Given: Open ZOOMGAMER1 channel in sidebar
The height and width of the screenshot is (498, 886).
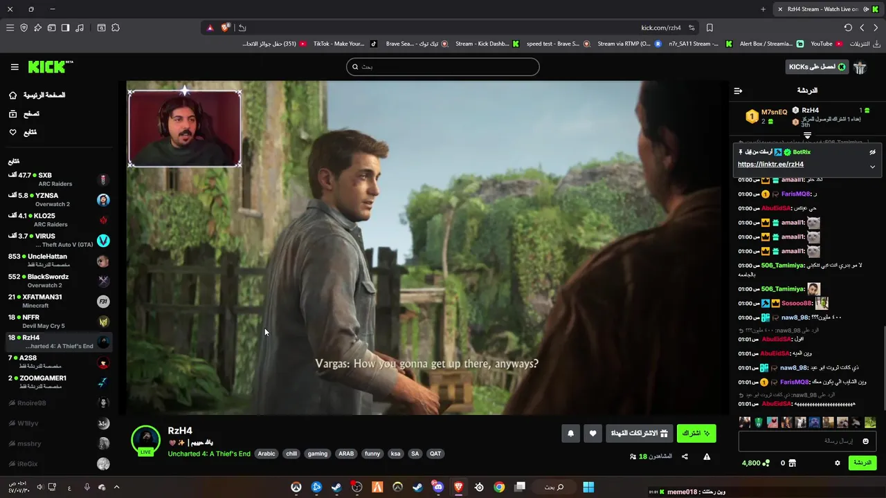Looking at the screenshot, I should [x=59, y=382].
